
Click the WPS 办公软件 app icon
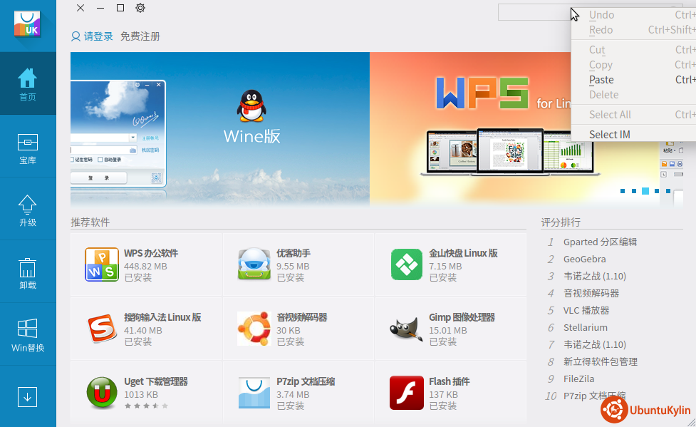pos(102,264)
